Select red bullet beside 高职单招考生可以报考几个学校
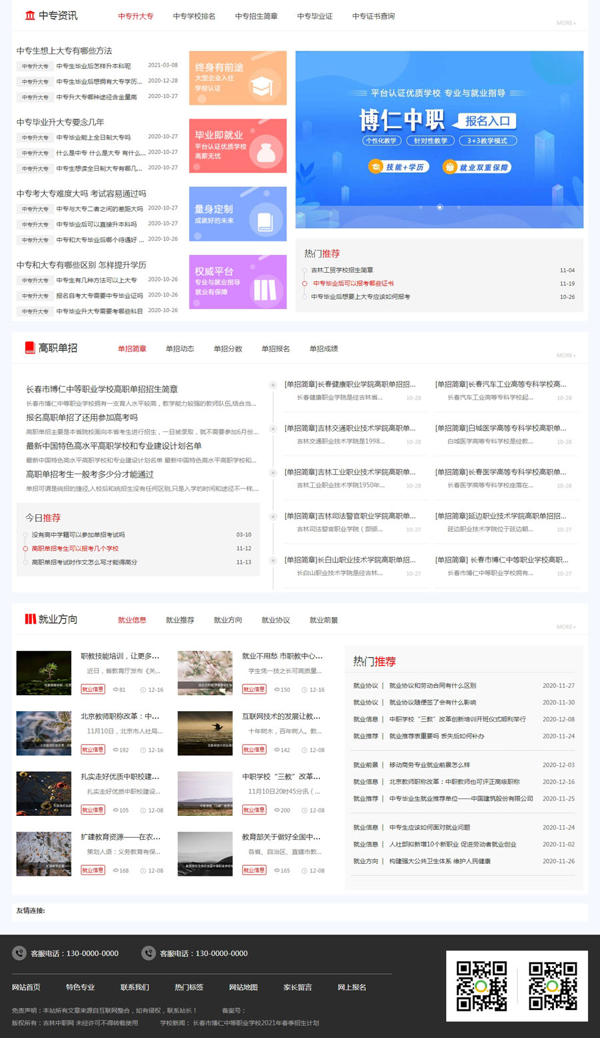 (25, 548)
